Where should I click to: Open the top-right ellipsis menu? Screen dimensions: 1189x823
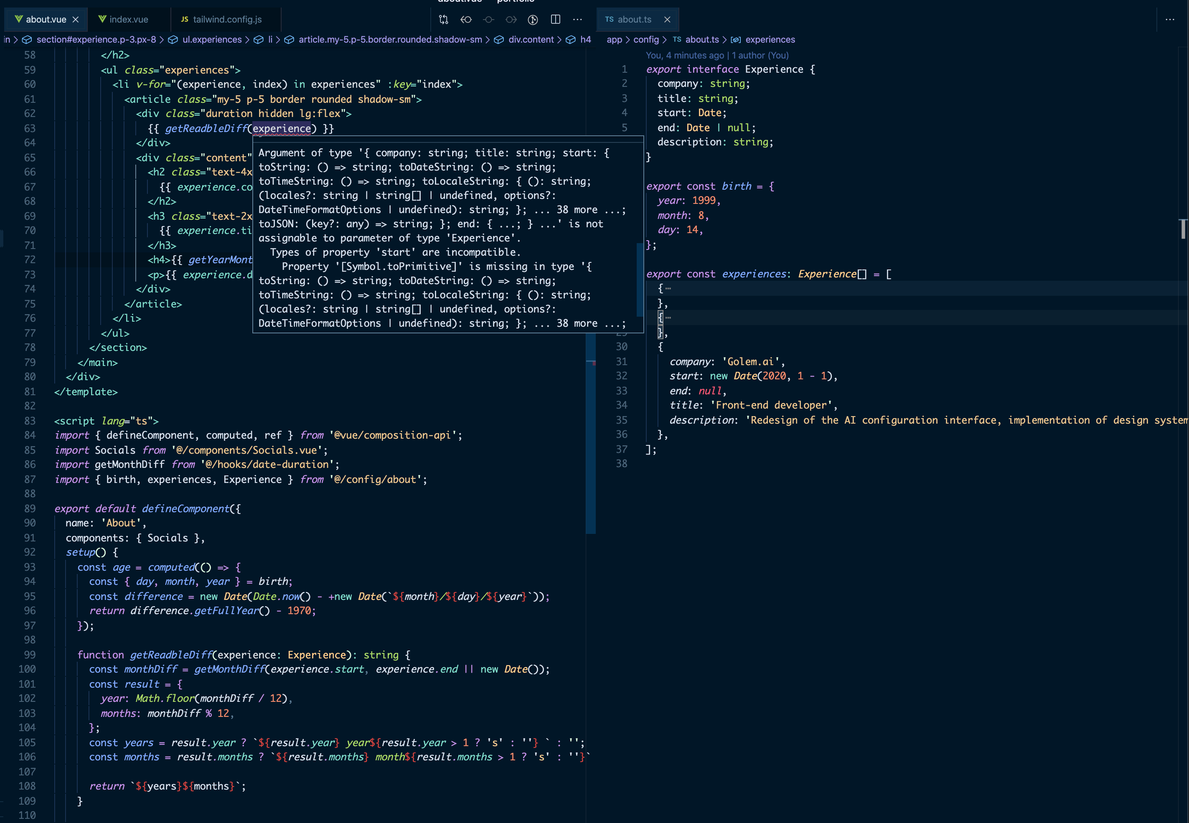click(1169, 19)
